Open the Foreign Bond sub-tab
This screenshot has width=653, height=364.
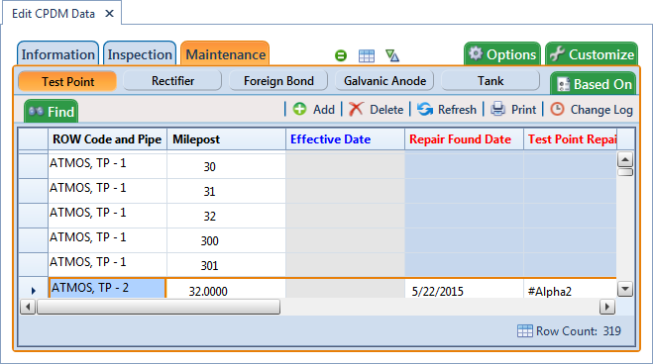(x=278, y=80)
